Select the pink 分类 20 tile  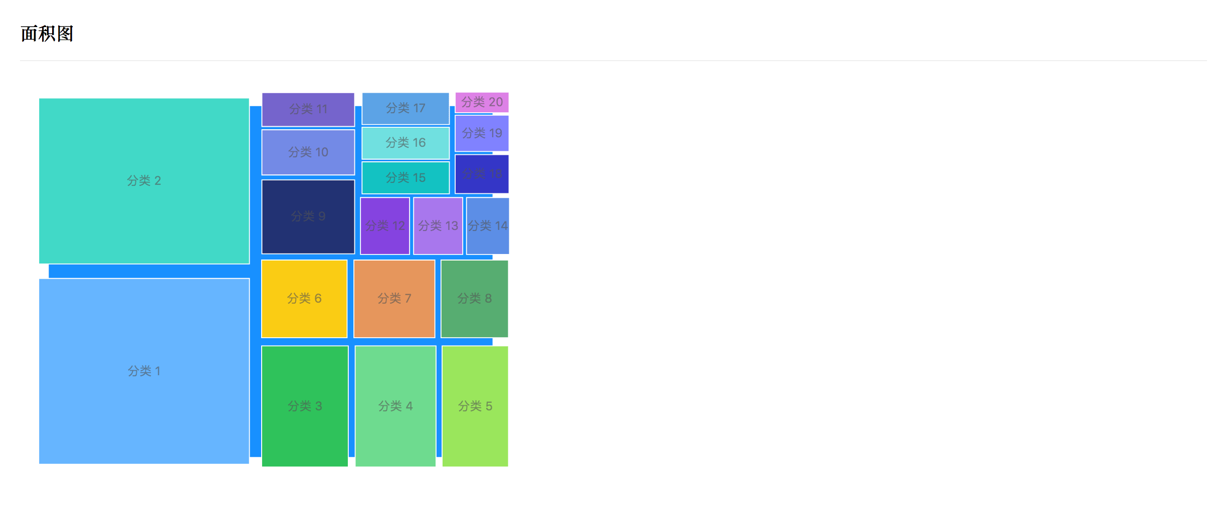(482, 102)
